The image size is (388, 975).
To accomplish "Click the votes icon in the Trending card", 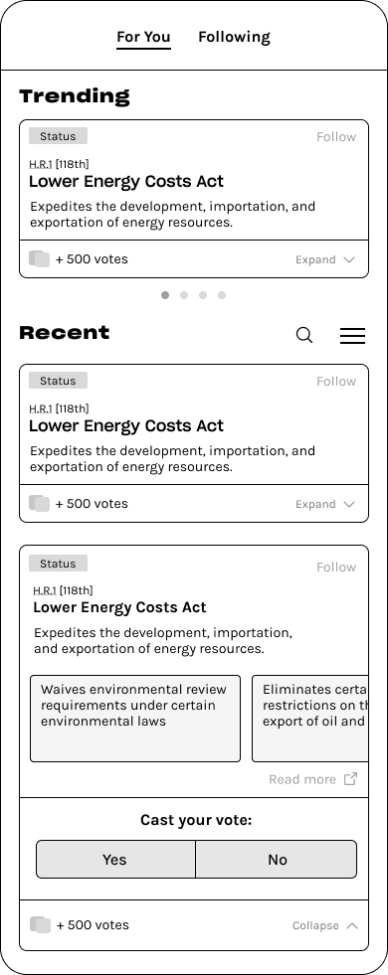I will [39, 258].
